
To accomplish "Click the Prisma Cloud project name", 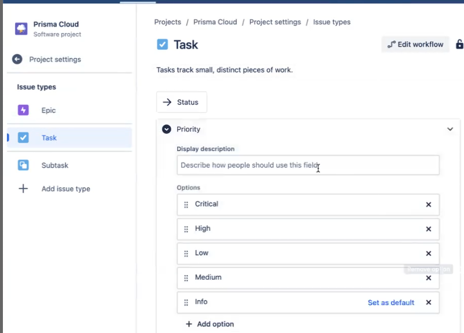I will coord(56,24).
